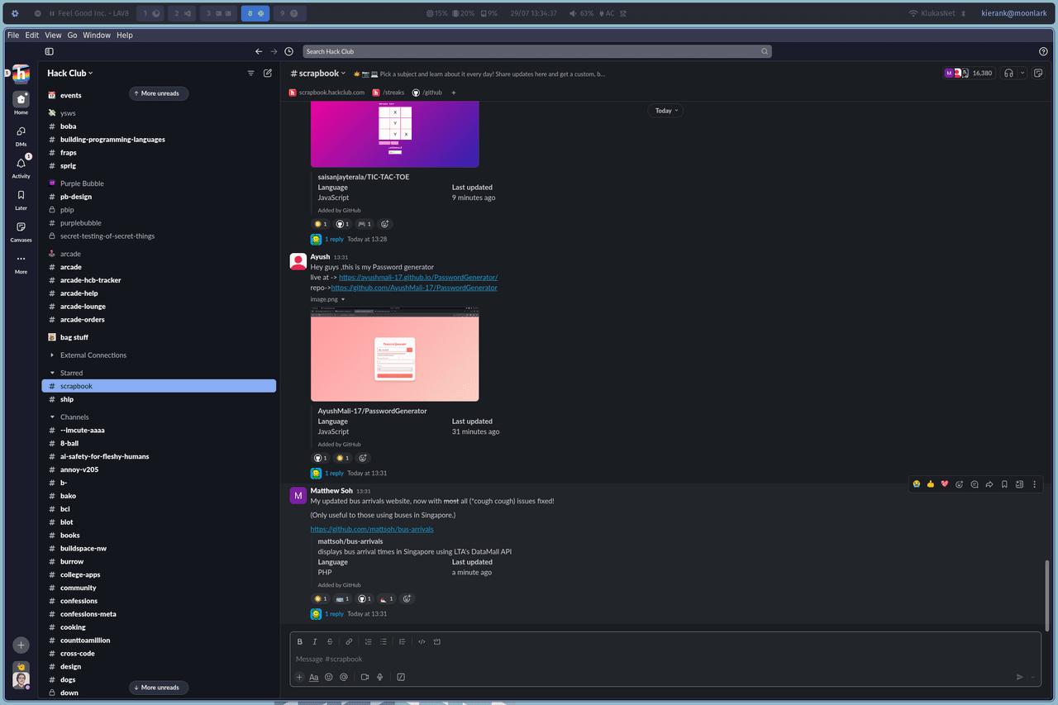Open the emoji picker in the message composer
This screenshot has height=705, width=1058.
(x=328, y=677)
